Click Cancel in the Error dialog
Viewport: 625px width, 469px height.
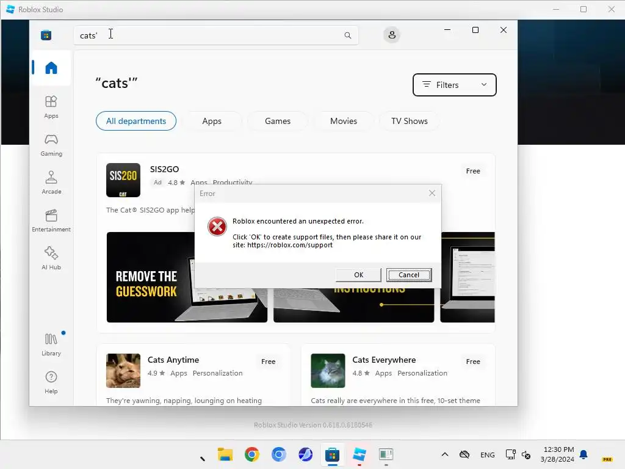click(409, 275)
